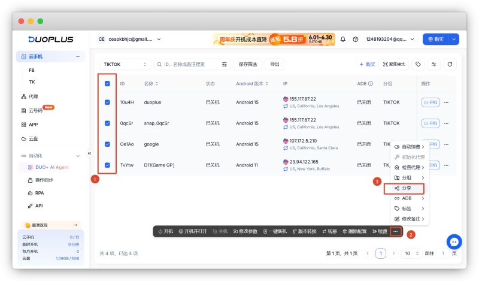This screenshot has height=281, width=479.
Task: Click the 导出 export button
Action: (x=275, y=64)
